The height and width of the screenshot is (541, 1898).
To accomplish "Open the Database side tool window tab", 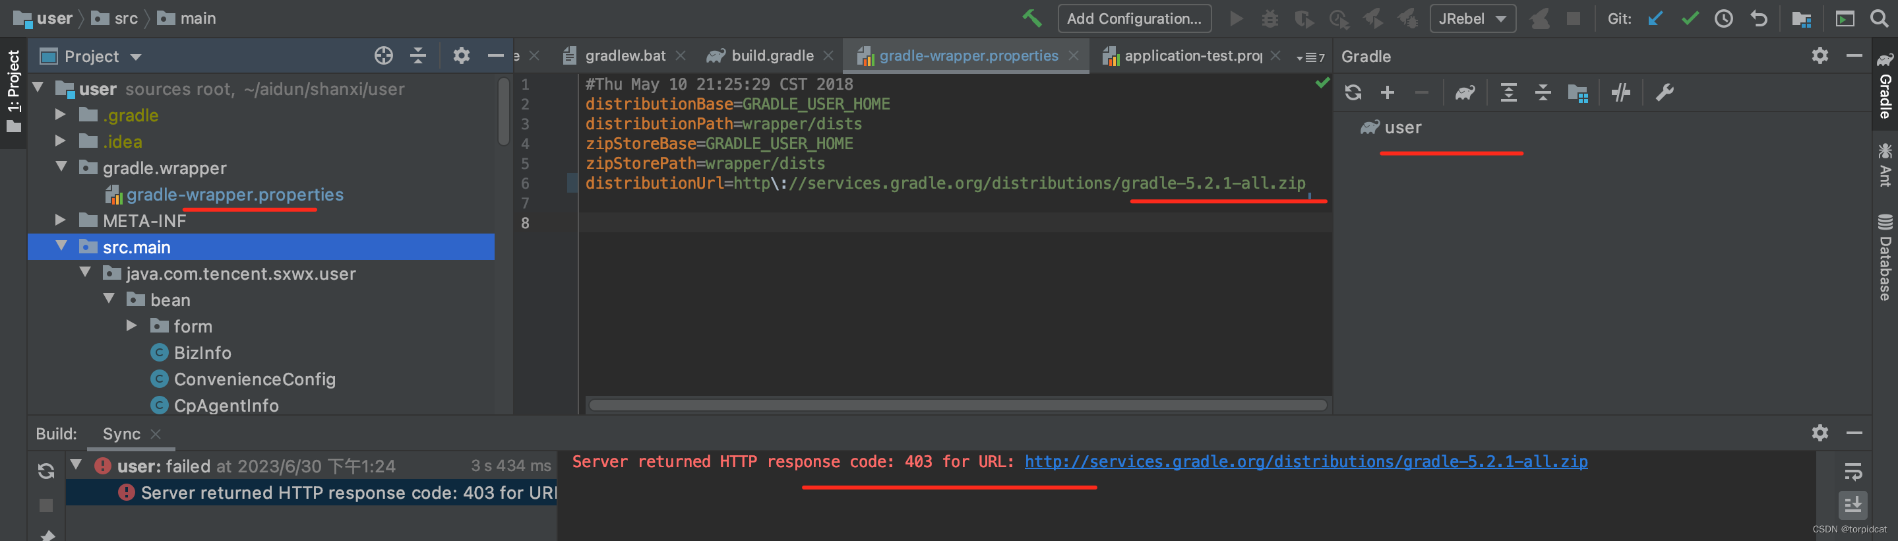I will click(x=1885, y=257).
